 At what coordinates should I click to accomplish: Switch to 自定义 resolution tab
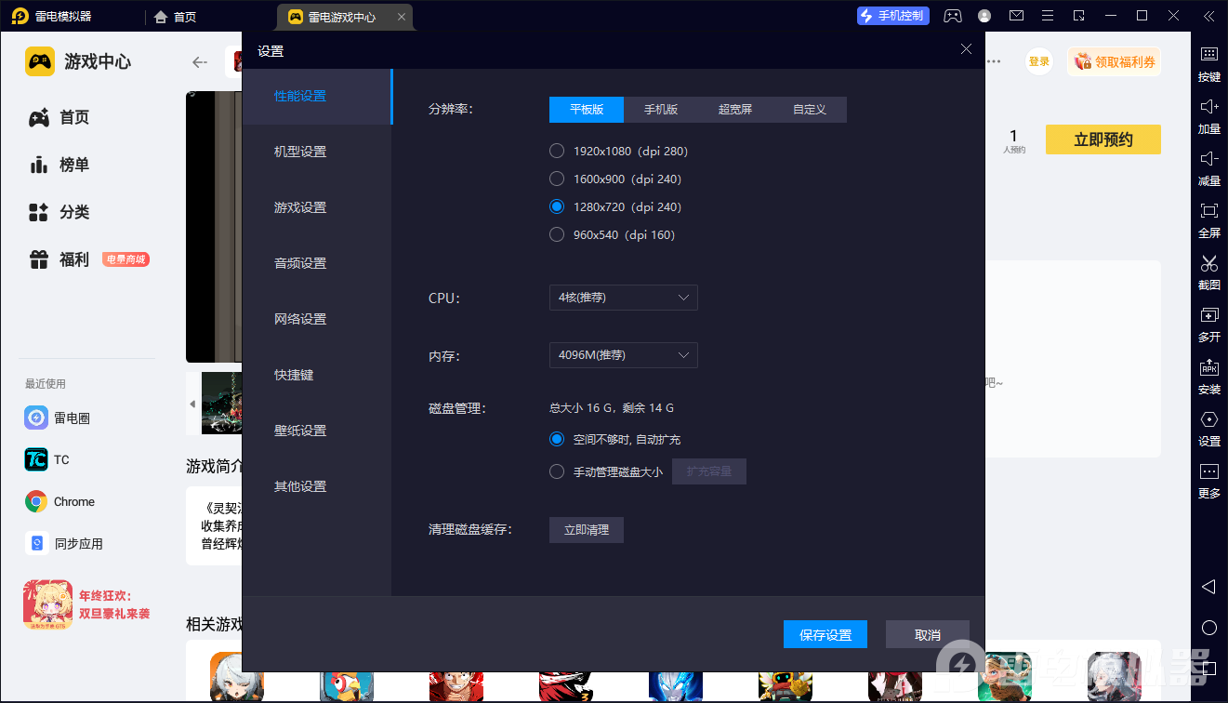pyautogui.click(x=810, y=110)
